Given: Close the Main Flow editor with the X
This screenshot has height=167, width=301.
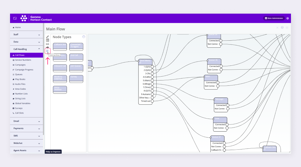Looking at the screenshot, I should 277,28.
